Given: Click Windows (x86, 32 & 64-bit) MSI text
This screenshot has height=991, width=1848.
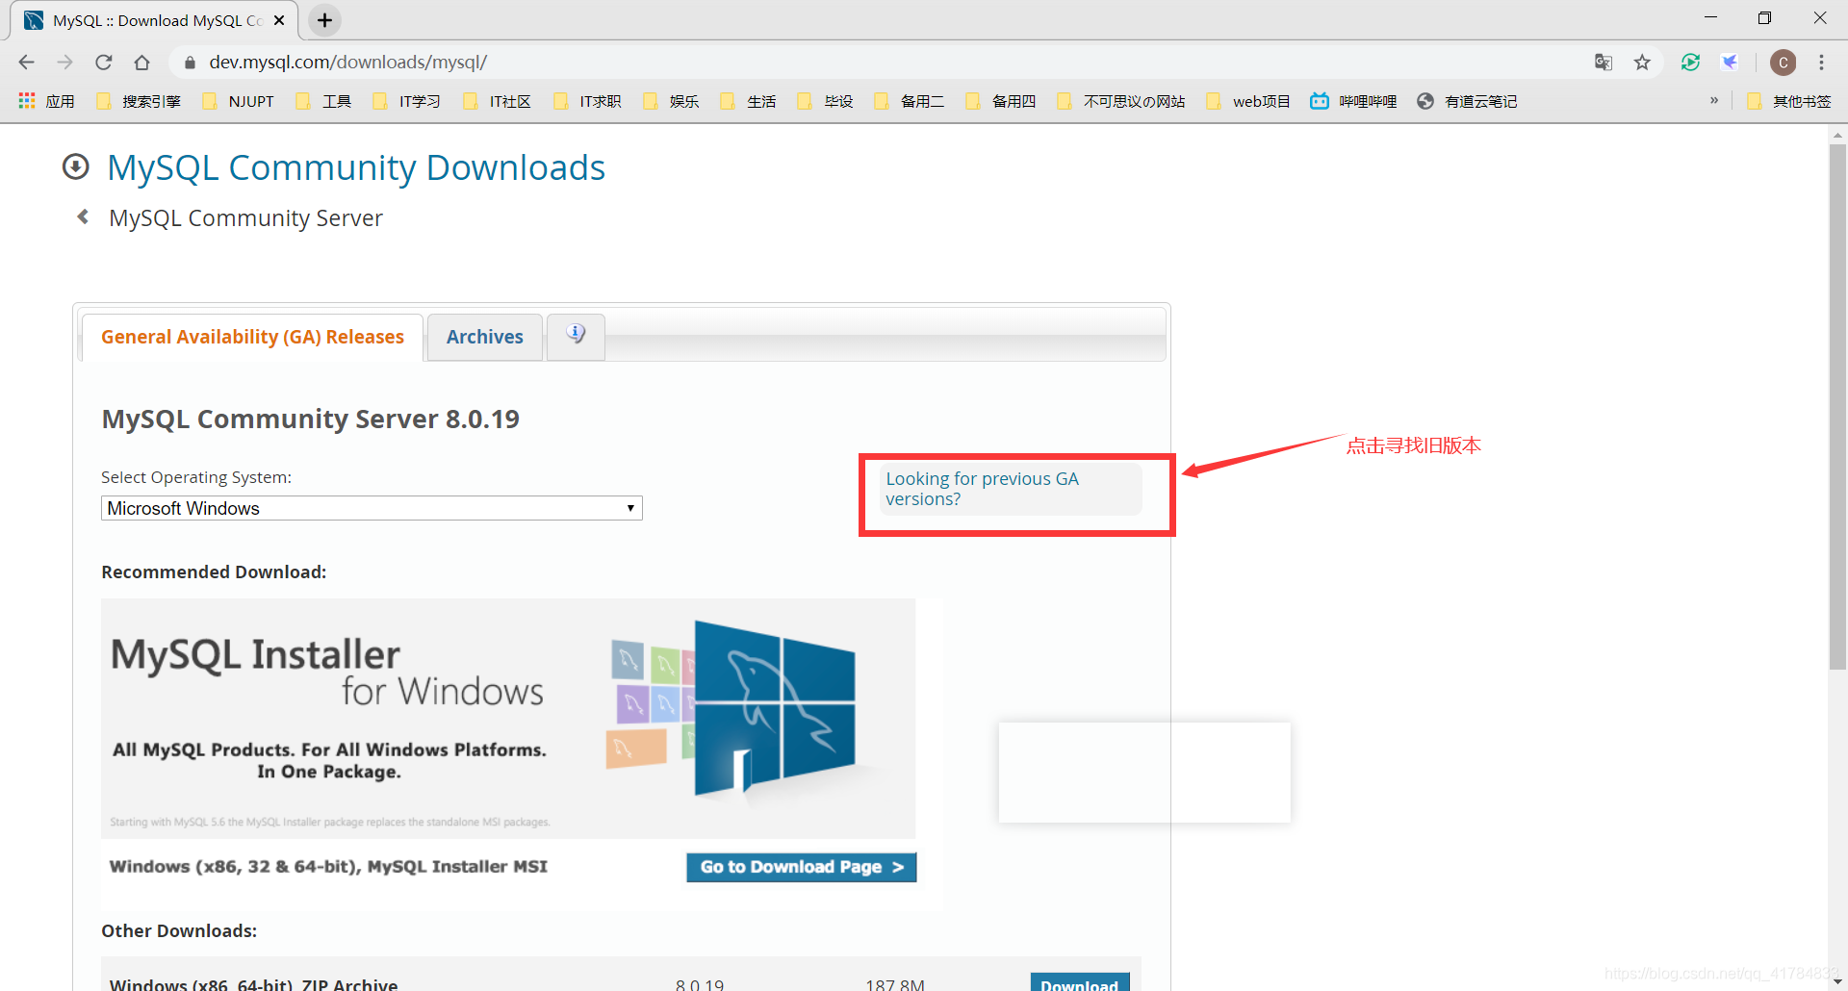Looking at the screenshot, I should point(328,866).
